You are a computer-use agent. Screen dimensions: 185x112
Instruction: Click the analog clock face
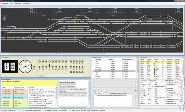pyautogui.click(x=25, y=67)
